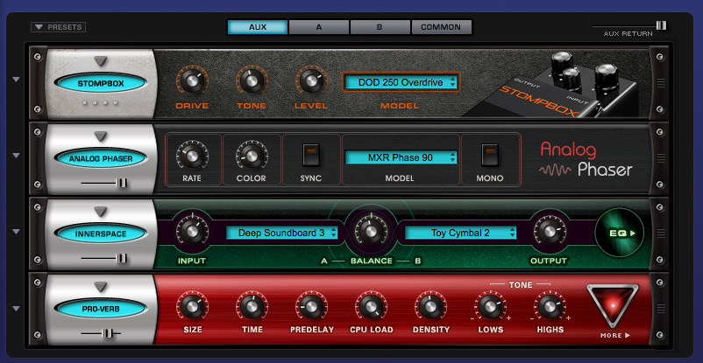Click the Pro-Verb CPU LOAD knob
Screen dimensions: 703x363
370,307
